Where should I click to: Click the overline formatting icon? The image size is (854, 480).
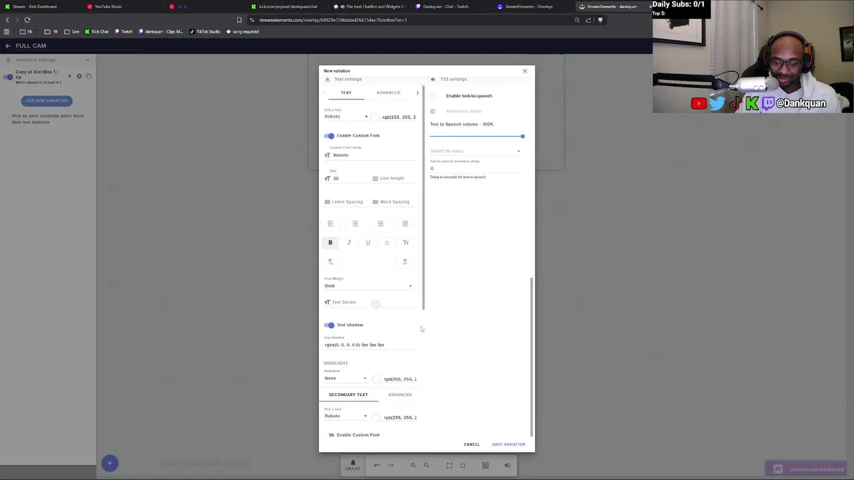tap(386, 243)
